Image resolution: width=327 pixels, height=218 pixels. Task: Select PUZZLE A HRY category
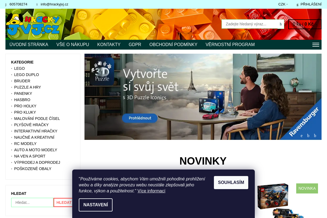[28, 87]
